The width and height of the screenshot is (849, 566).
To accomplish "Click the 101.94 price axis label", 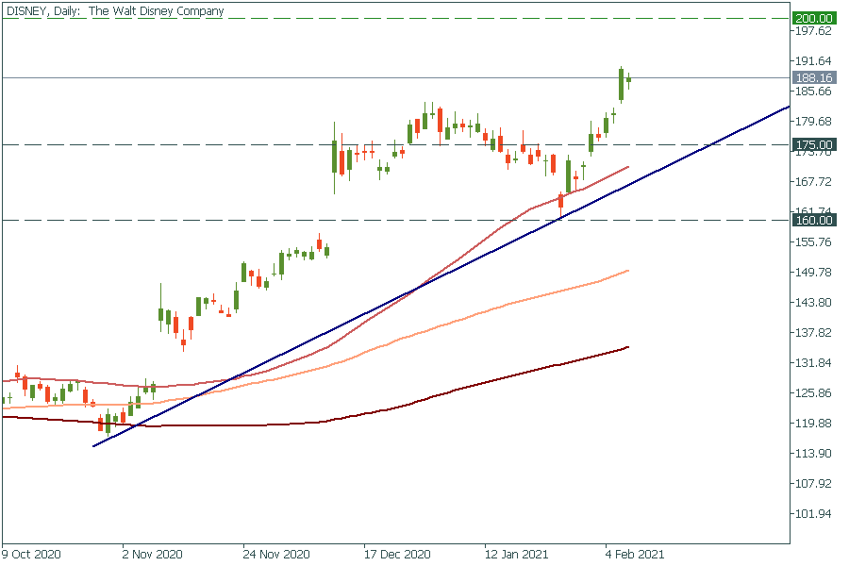I will click(x=813, y=514).
